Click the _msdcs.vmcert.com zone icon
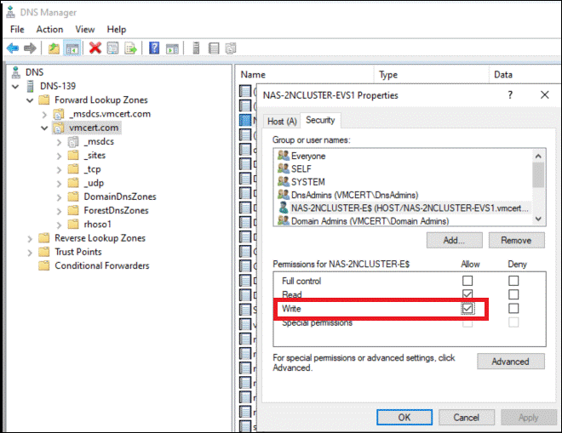562x433 pixels. pyautogui.click(x=59, y=114)
